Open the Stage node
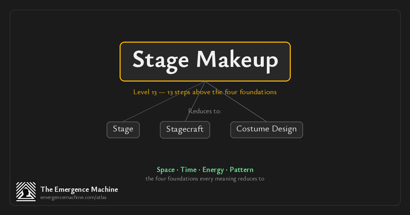The width and height of the screenshot is (410, 215). pyautogui.click(x=123, y=130)
